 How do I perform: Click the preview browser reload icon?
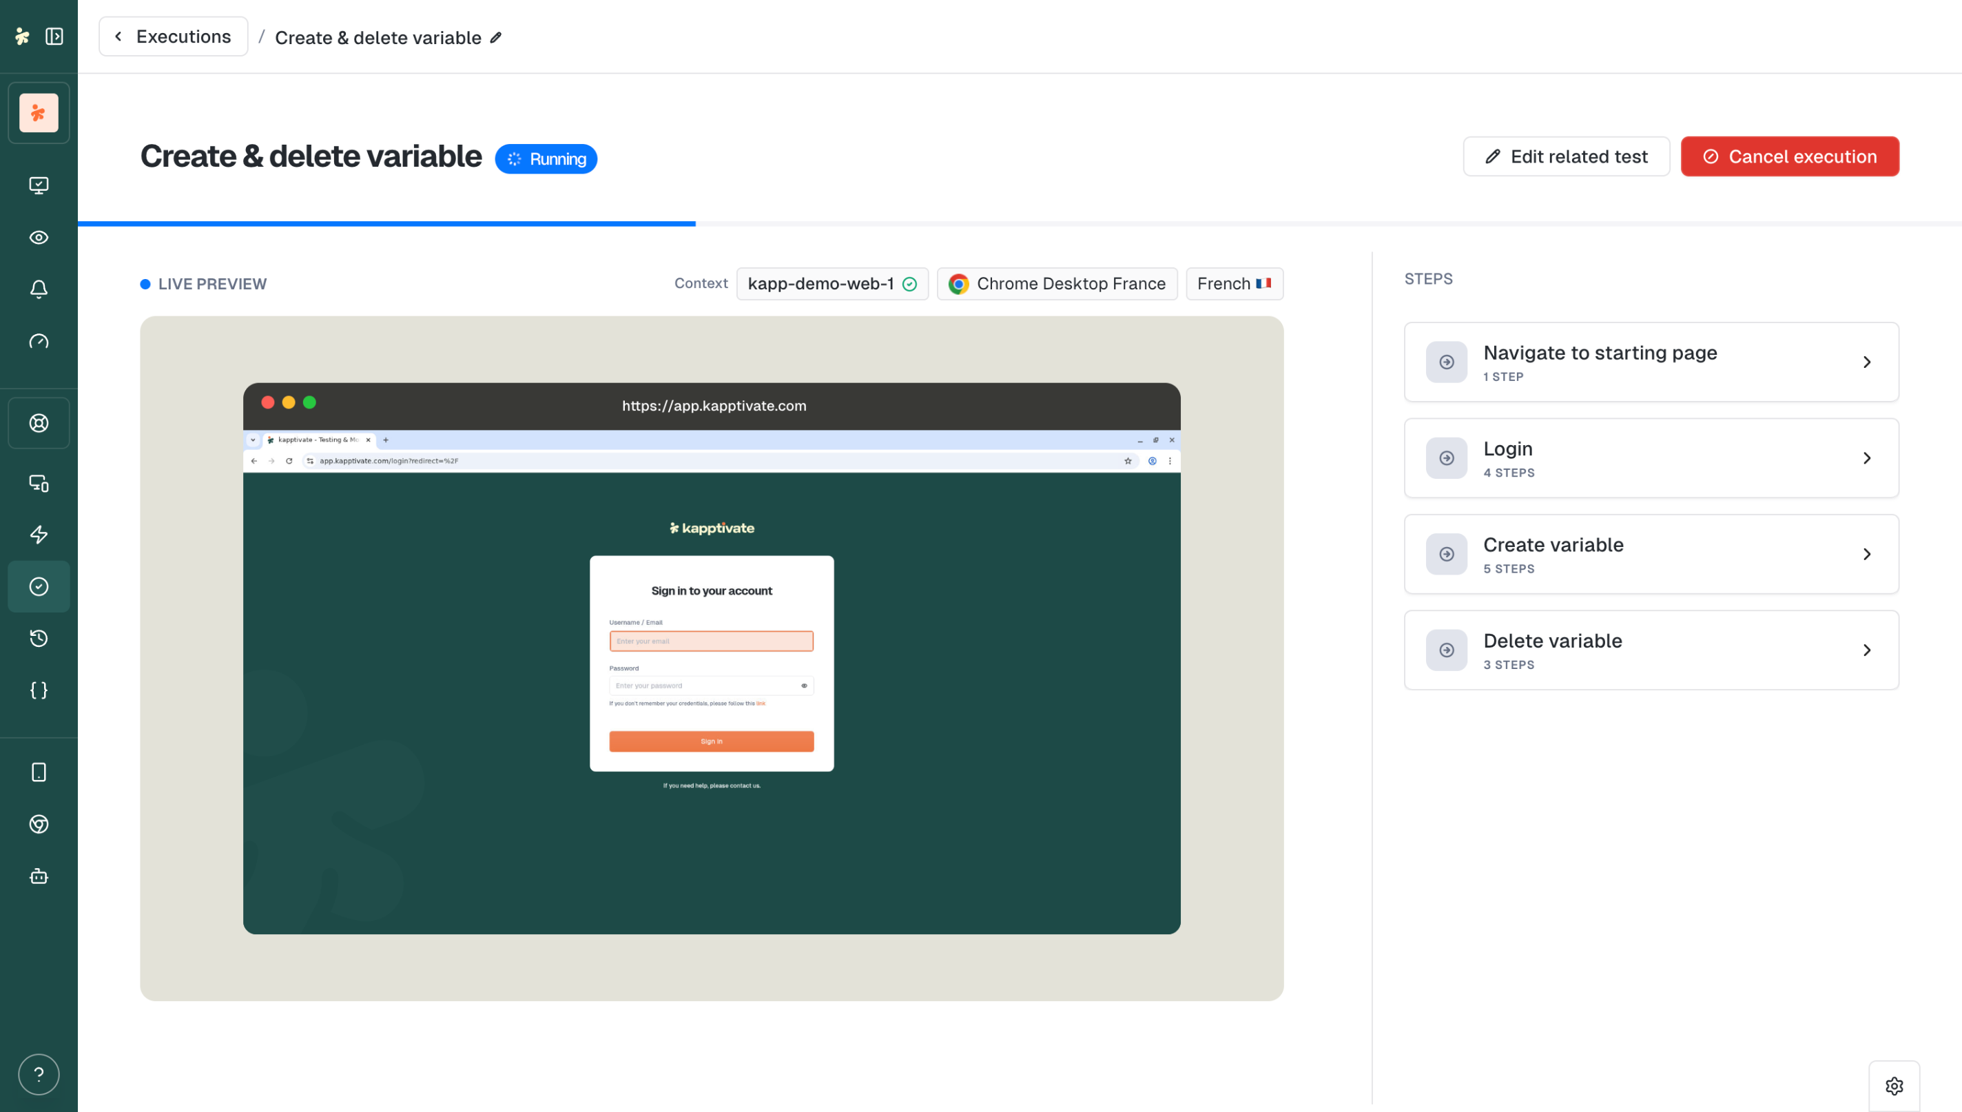click(x=289, y=460)
